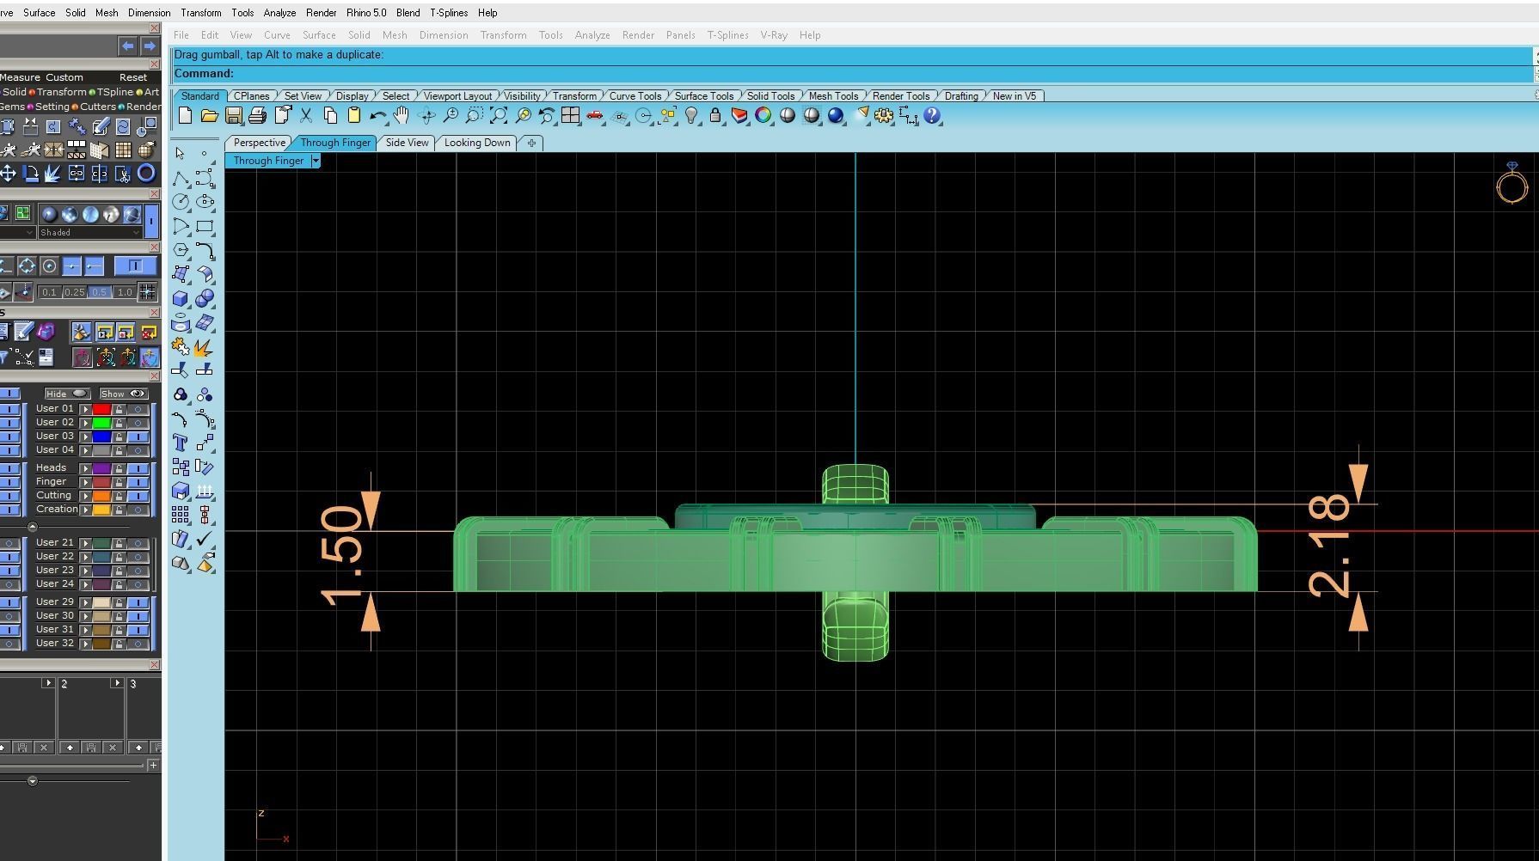Click the Polygon tool in the sidebar
This screenshot has height=861, width=1539.
pos(181,250)
